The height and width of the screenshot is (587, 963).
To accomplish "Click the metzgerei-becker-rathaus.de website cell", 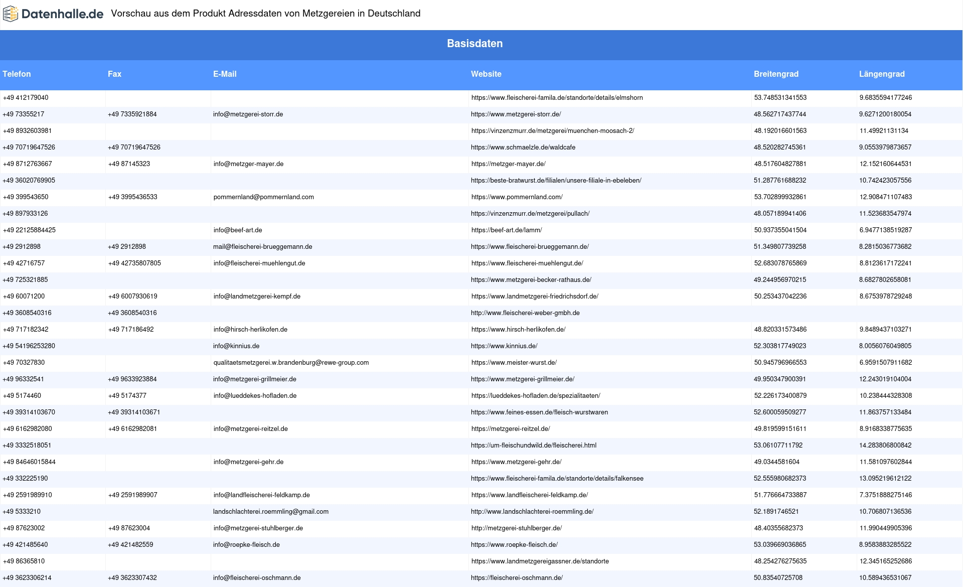I will point(531,280).
